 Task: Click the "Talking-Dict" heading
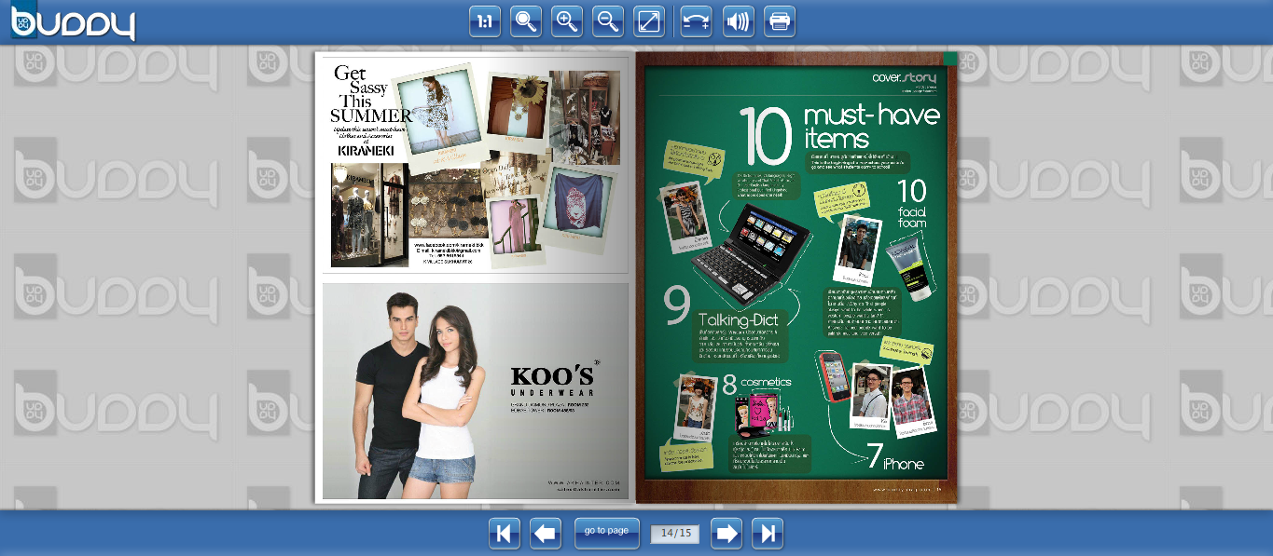point(738,320)
